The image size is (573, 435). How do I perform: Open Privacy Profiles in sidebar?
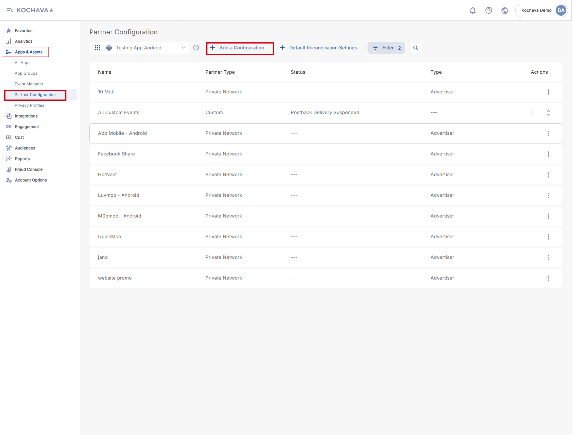pyautogui.click(x=29, y=105)
